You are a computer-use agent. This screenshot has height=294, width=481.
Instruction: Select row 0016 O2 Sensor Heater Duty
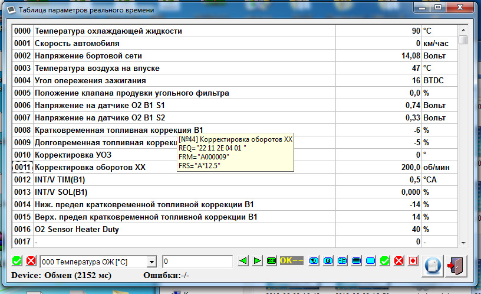(x=177, y=229)
